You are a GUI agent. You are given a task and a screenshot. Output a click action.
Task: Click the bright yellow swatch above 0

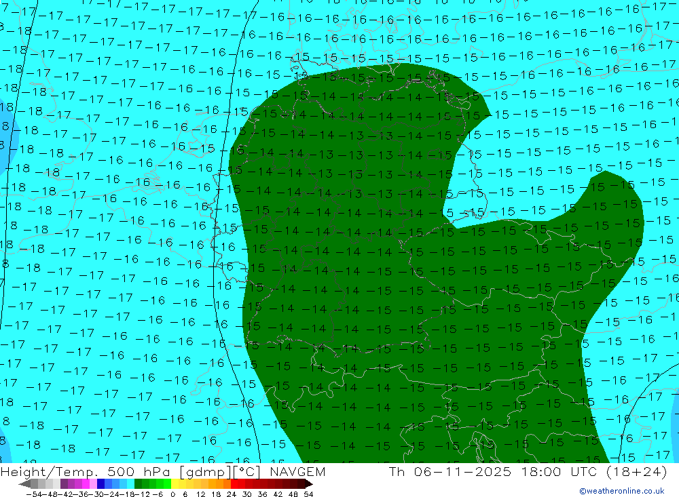175,483
